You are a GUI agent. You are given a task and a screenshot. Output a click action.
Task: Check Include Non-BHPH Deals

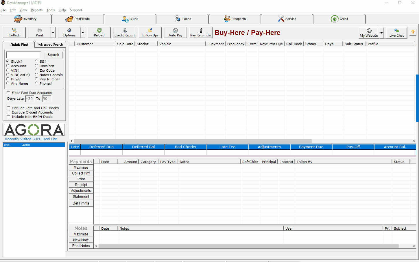8,117
